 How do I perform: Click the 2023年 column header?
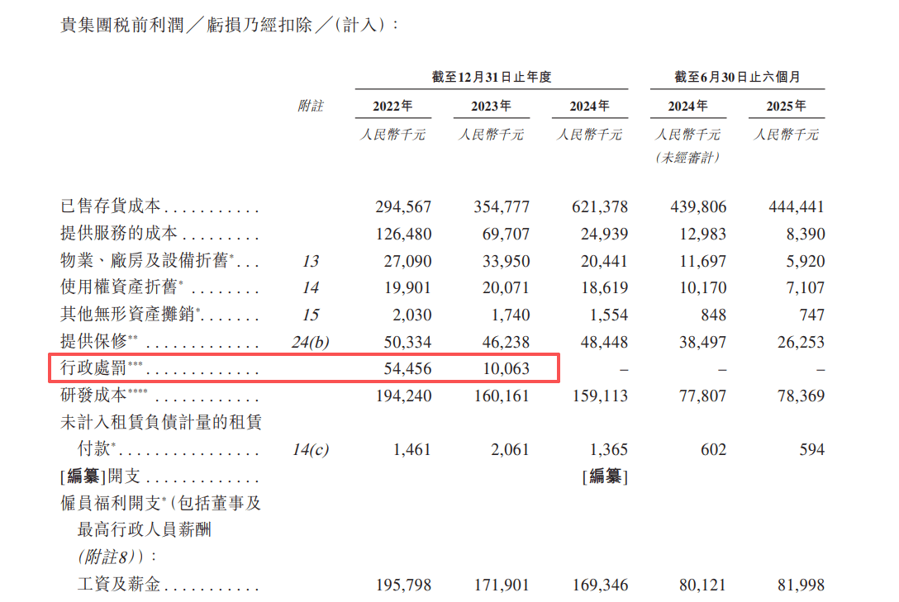492,106
